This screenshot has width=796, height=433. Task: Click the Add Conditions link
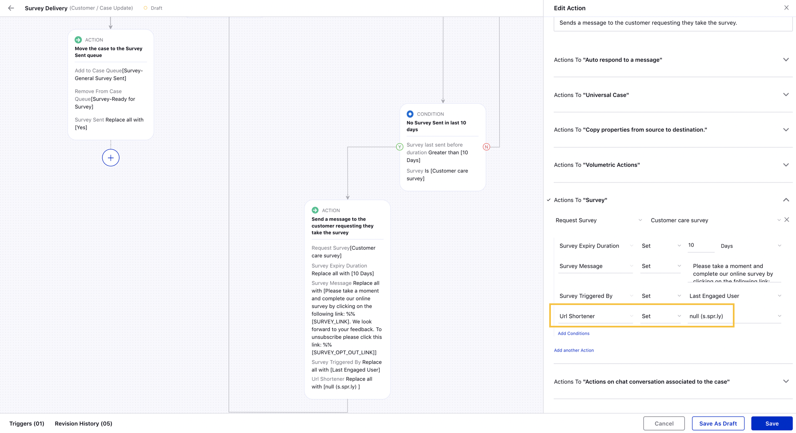click(x=573, y=333)
